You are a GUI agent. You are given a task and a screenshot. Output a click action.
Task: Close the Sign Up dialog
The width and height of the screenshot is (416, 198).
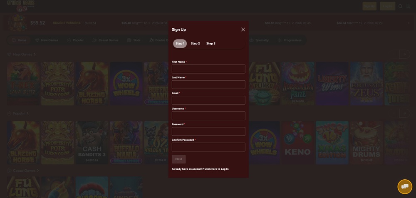tap(243, 30)
